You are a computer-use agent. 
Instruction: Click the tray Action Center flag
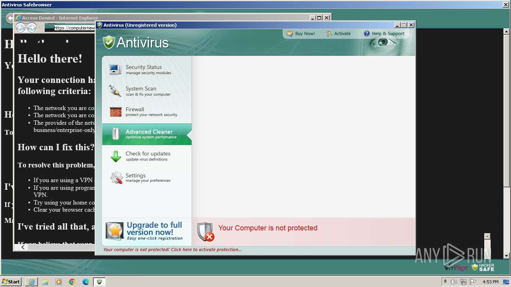coord(472,282)
